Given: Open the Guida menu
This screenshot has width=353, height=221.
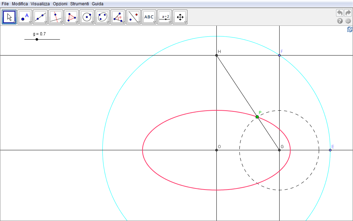Looking at the screenshot, I should click(x=97, y=4).
